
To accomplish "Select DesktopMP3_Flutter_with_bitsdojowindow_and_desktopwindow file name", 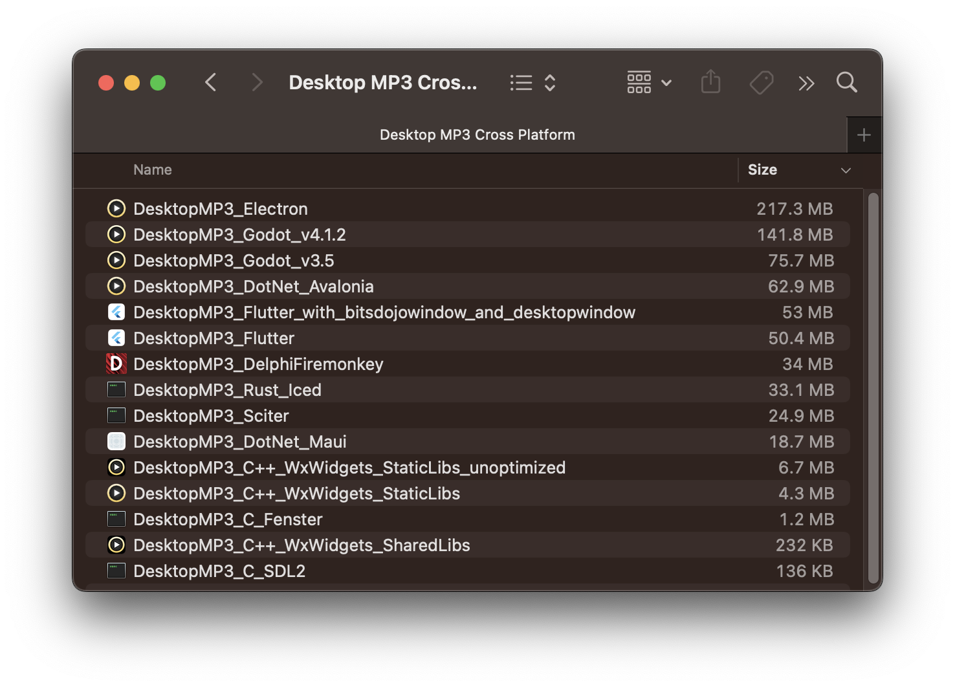I will 384,312.
